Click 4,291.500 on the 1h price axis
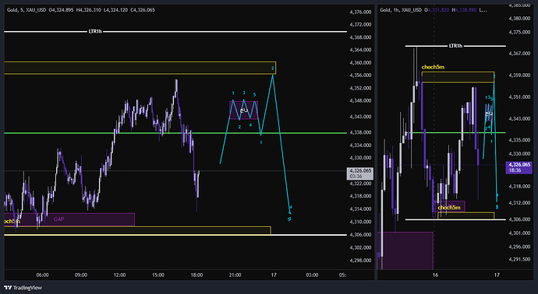Viewport: 538px width, 294px height. point(519,259)
